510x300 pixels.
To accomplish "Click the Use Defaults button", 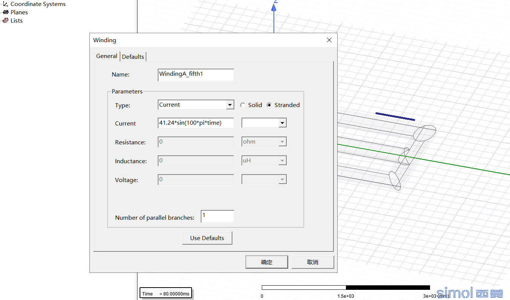I will tap(207, 238).
